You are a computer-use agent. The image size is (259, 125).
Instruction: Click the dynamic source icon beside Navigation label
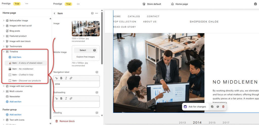[97, 72]
